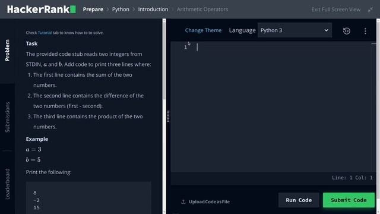Click the Line: 1 Col: 1 status
This screenshot has width=380, height=214.
pyautogui.click(x=352, y=178)
